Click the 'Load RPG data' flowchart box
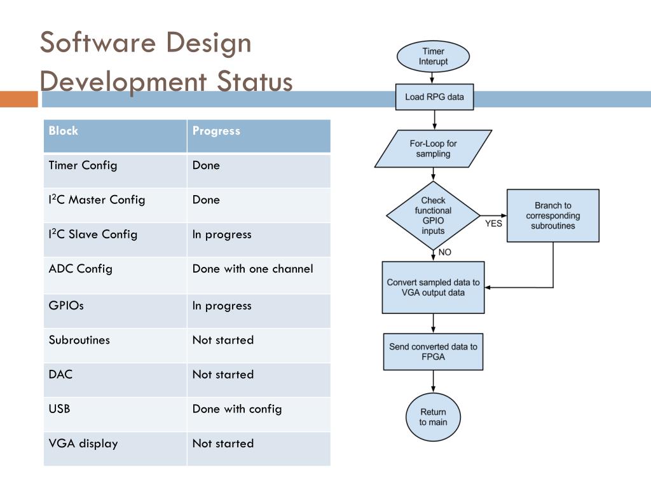The height and width of the screenshot is (488, 651). [434, 97]
